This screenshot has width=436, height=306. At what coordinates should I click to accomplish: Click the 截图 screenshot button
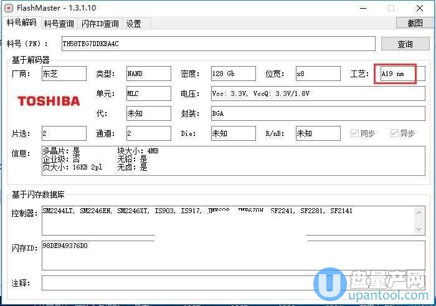414,23
